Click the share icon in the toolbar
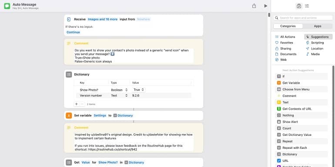Image resolution: width=335 pixels, height=167 pixels. click(x=254, y=6)
